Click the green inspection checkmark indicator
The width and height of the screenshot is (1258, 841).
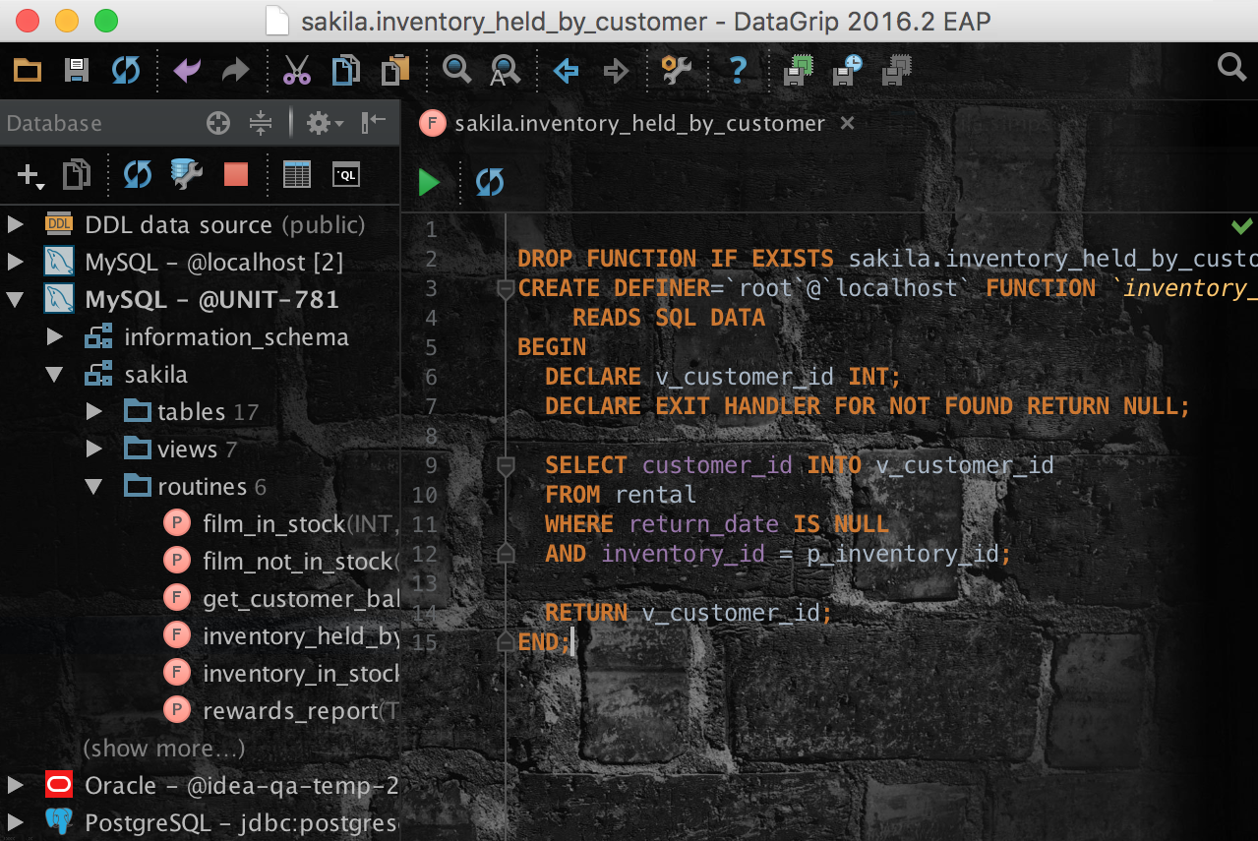pos(1241,227)
